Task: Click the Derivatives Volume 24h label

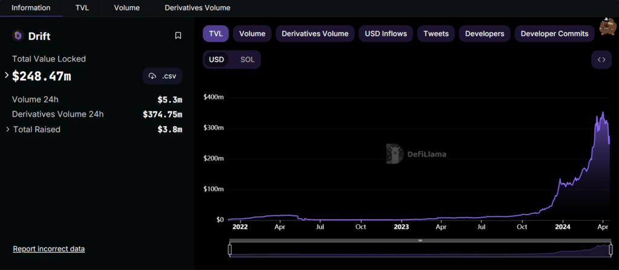Action: click(x=57, y=114)
